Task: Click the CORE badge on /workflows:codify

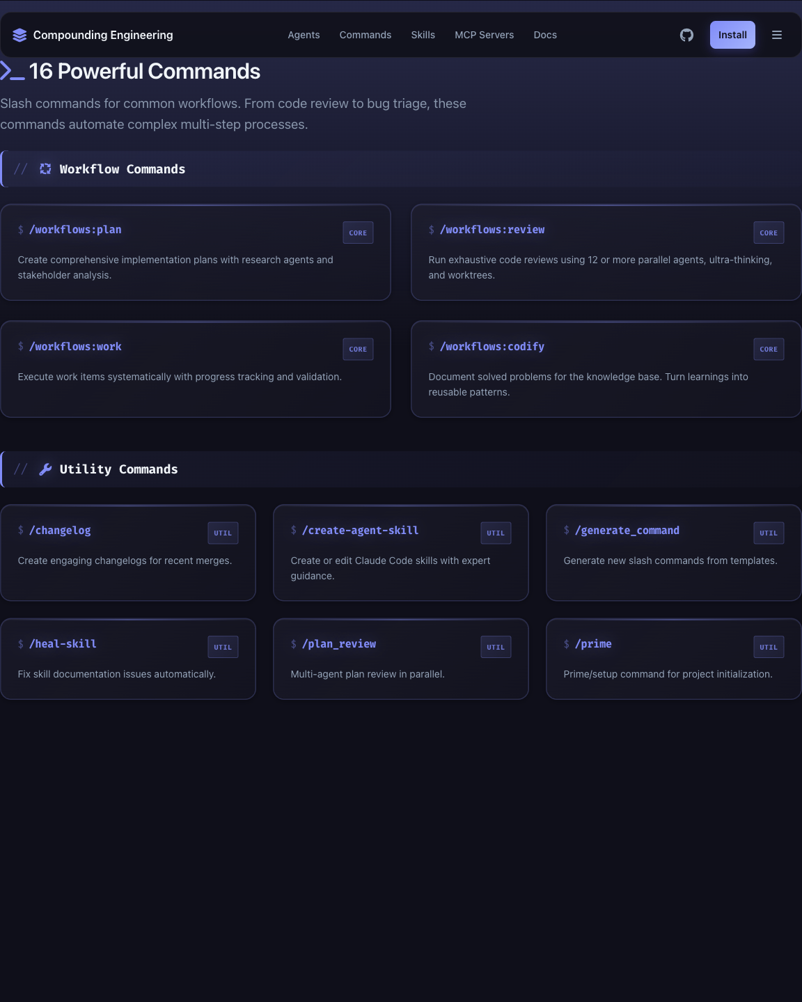Action: [769, 350]
